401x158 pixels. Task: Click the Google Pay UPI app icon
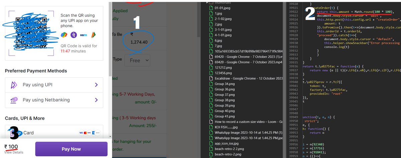pyautogui.click(x=64, y=35)
